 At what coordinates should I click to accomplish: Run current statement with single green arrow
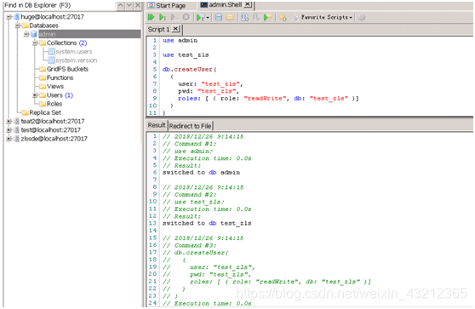click(x=163, y=17)
